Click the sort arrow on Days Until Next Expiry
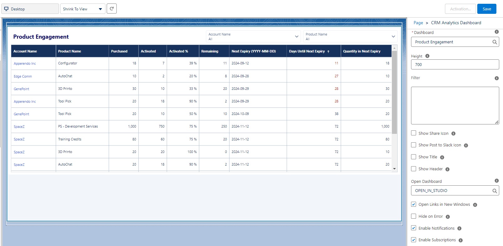Screen dimensions: 503x246 pyautogui.click(x=328, y=52)
